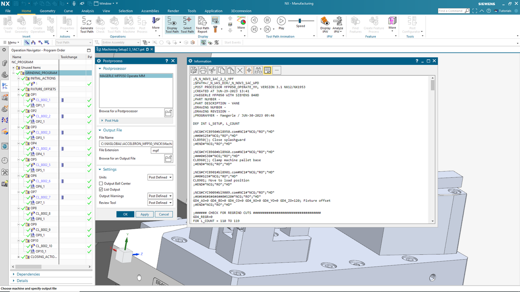Toggle the Display Tool Path button
This screenshot has height=292, width=520.
tap(172, 24)
